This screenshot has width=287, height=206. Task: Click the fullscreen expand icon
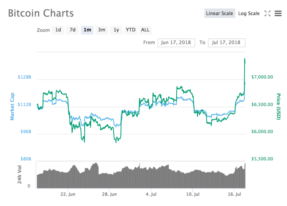pyautogui.click(x=267, y=14)
